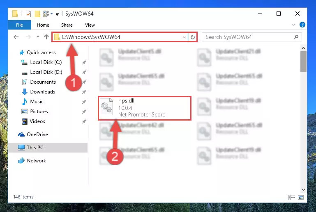Open the Customize Quick Access Toolbar dropdown
Viewport: 316px width, 212px height.
tap(57, 14)
